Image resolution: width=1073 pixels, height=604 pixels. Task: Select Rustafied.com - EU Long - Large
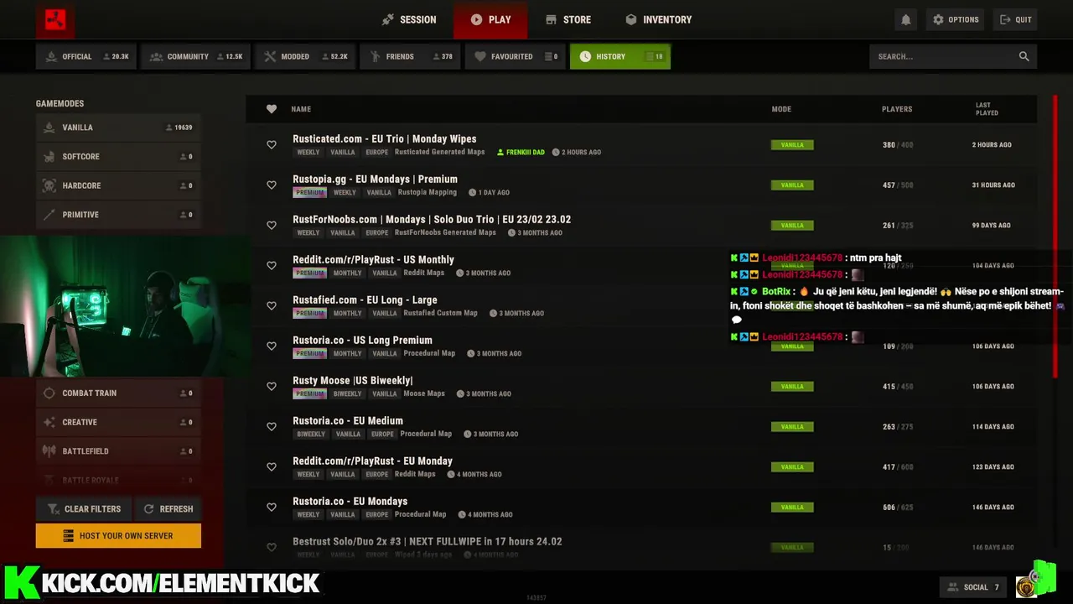[x=365, y=300]
